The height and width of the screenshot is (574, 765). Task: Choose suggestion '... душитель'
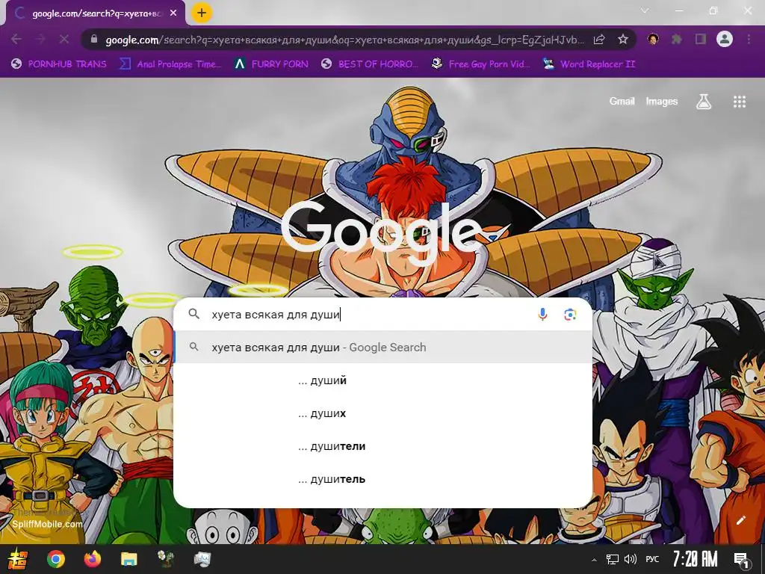pos(383,479)
